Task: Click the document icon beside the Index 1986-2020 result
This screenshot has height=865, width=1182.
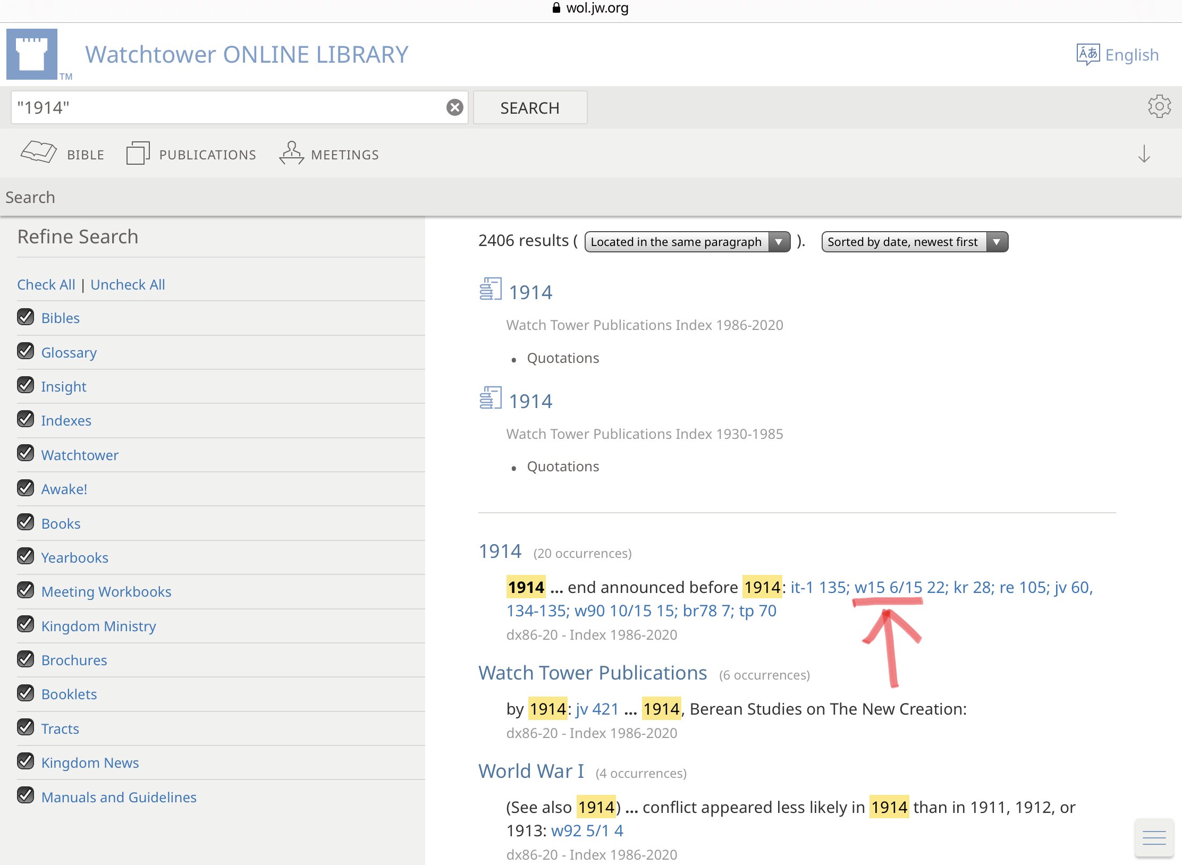Action: (490, 289)
